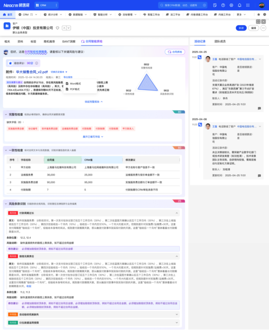Image resolution: width=269 pixels, height=330 pixels.
Task: Open the app grid launcher icon
Action: click(248, 5)
